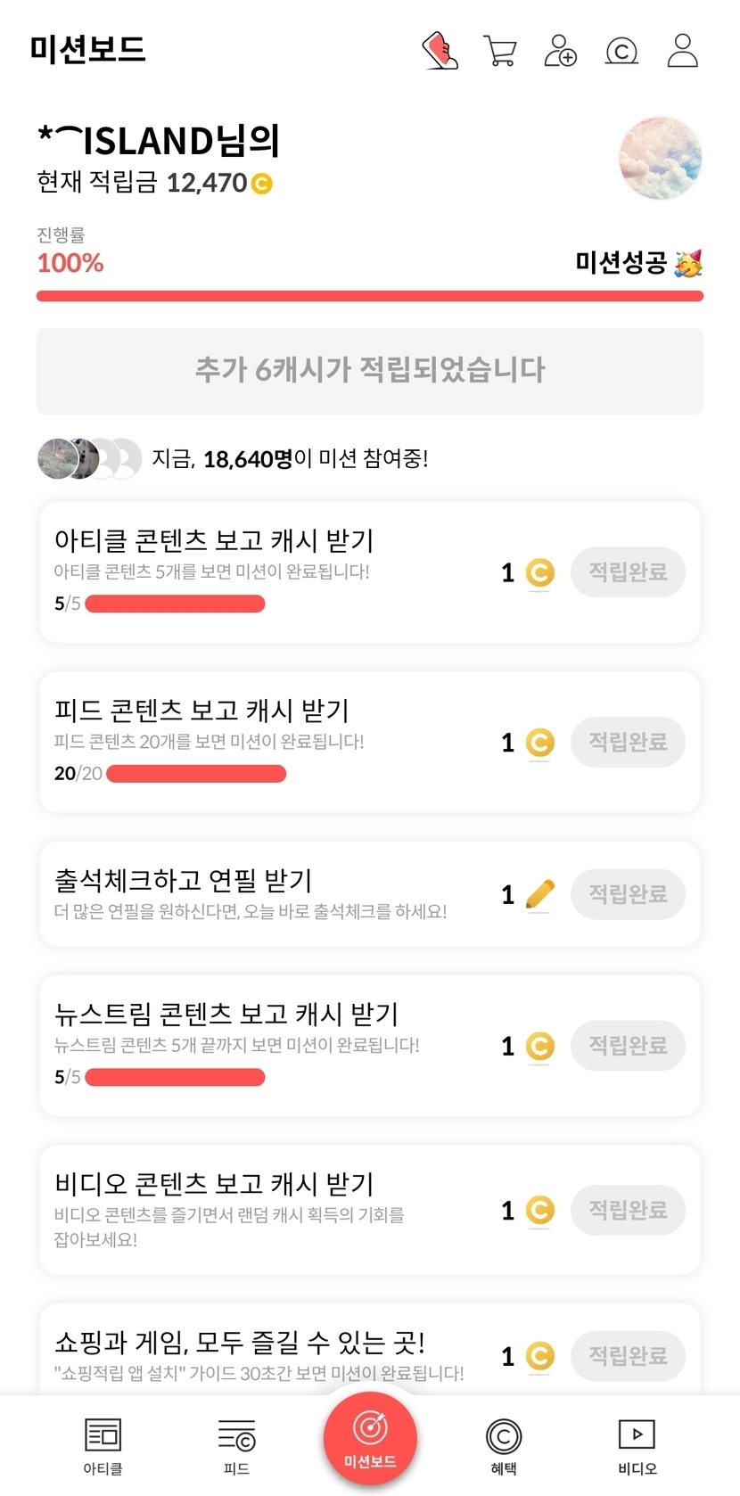The image size is (740, 1496).
Task: Open the 비디오 tab
Action: coord(637,1444)
